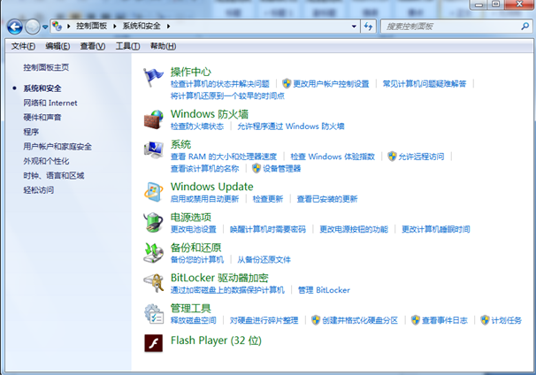Screen dimensions: 536x375
Task: Click 允许程序通过 Windows 防火墙 link
Action: tap(291, 126)
